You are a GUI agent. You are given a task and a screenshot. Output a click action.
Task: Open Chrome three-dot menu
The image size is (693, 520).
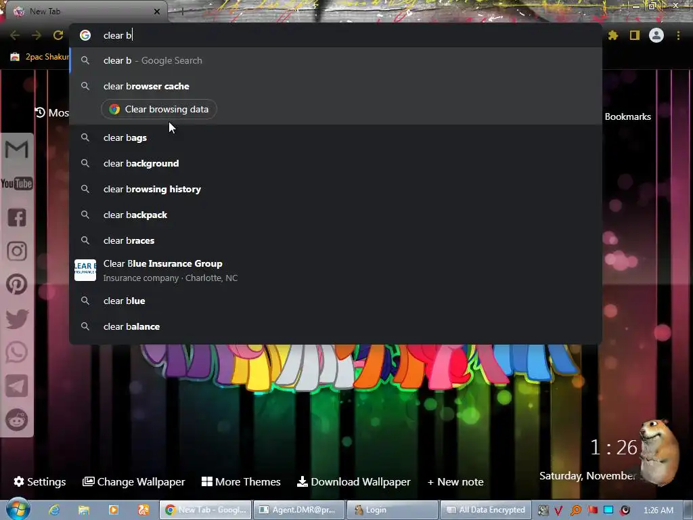click(678, 35)
